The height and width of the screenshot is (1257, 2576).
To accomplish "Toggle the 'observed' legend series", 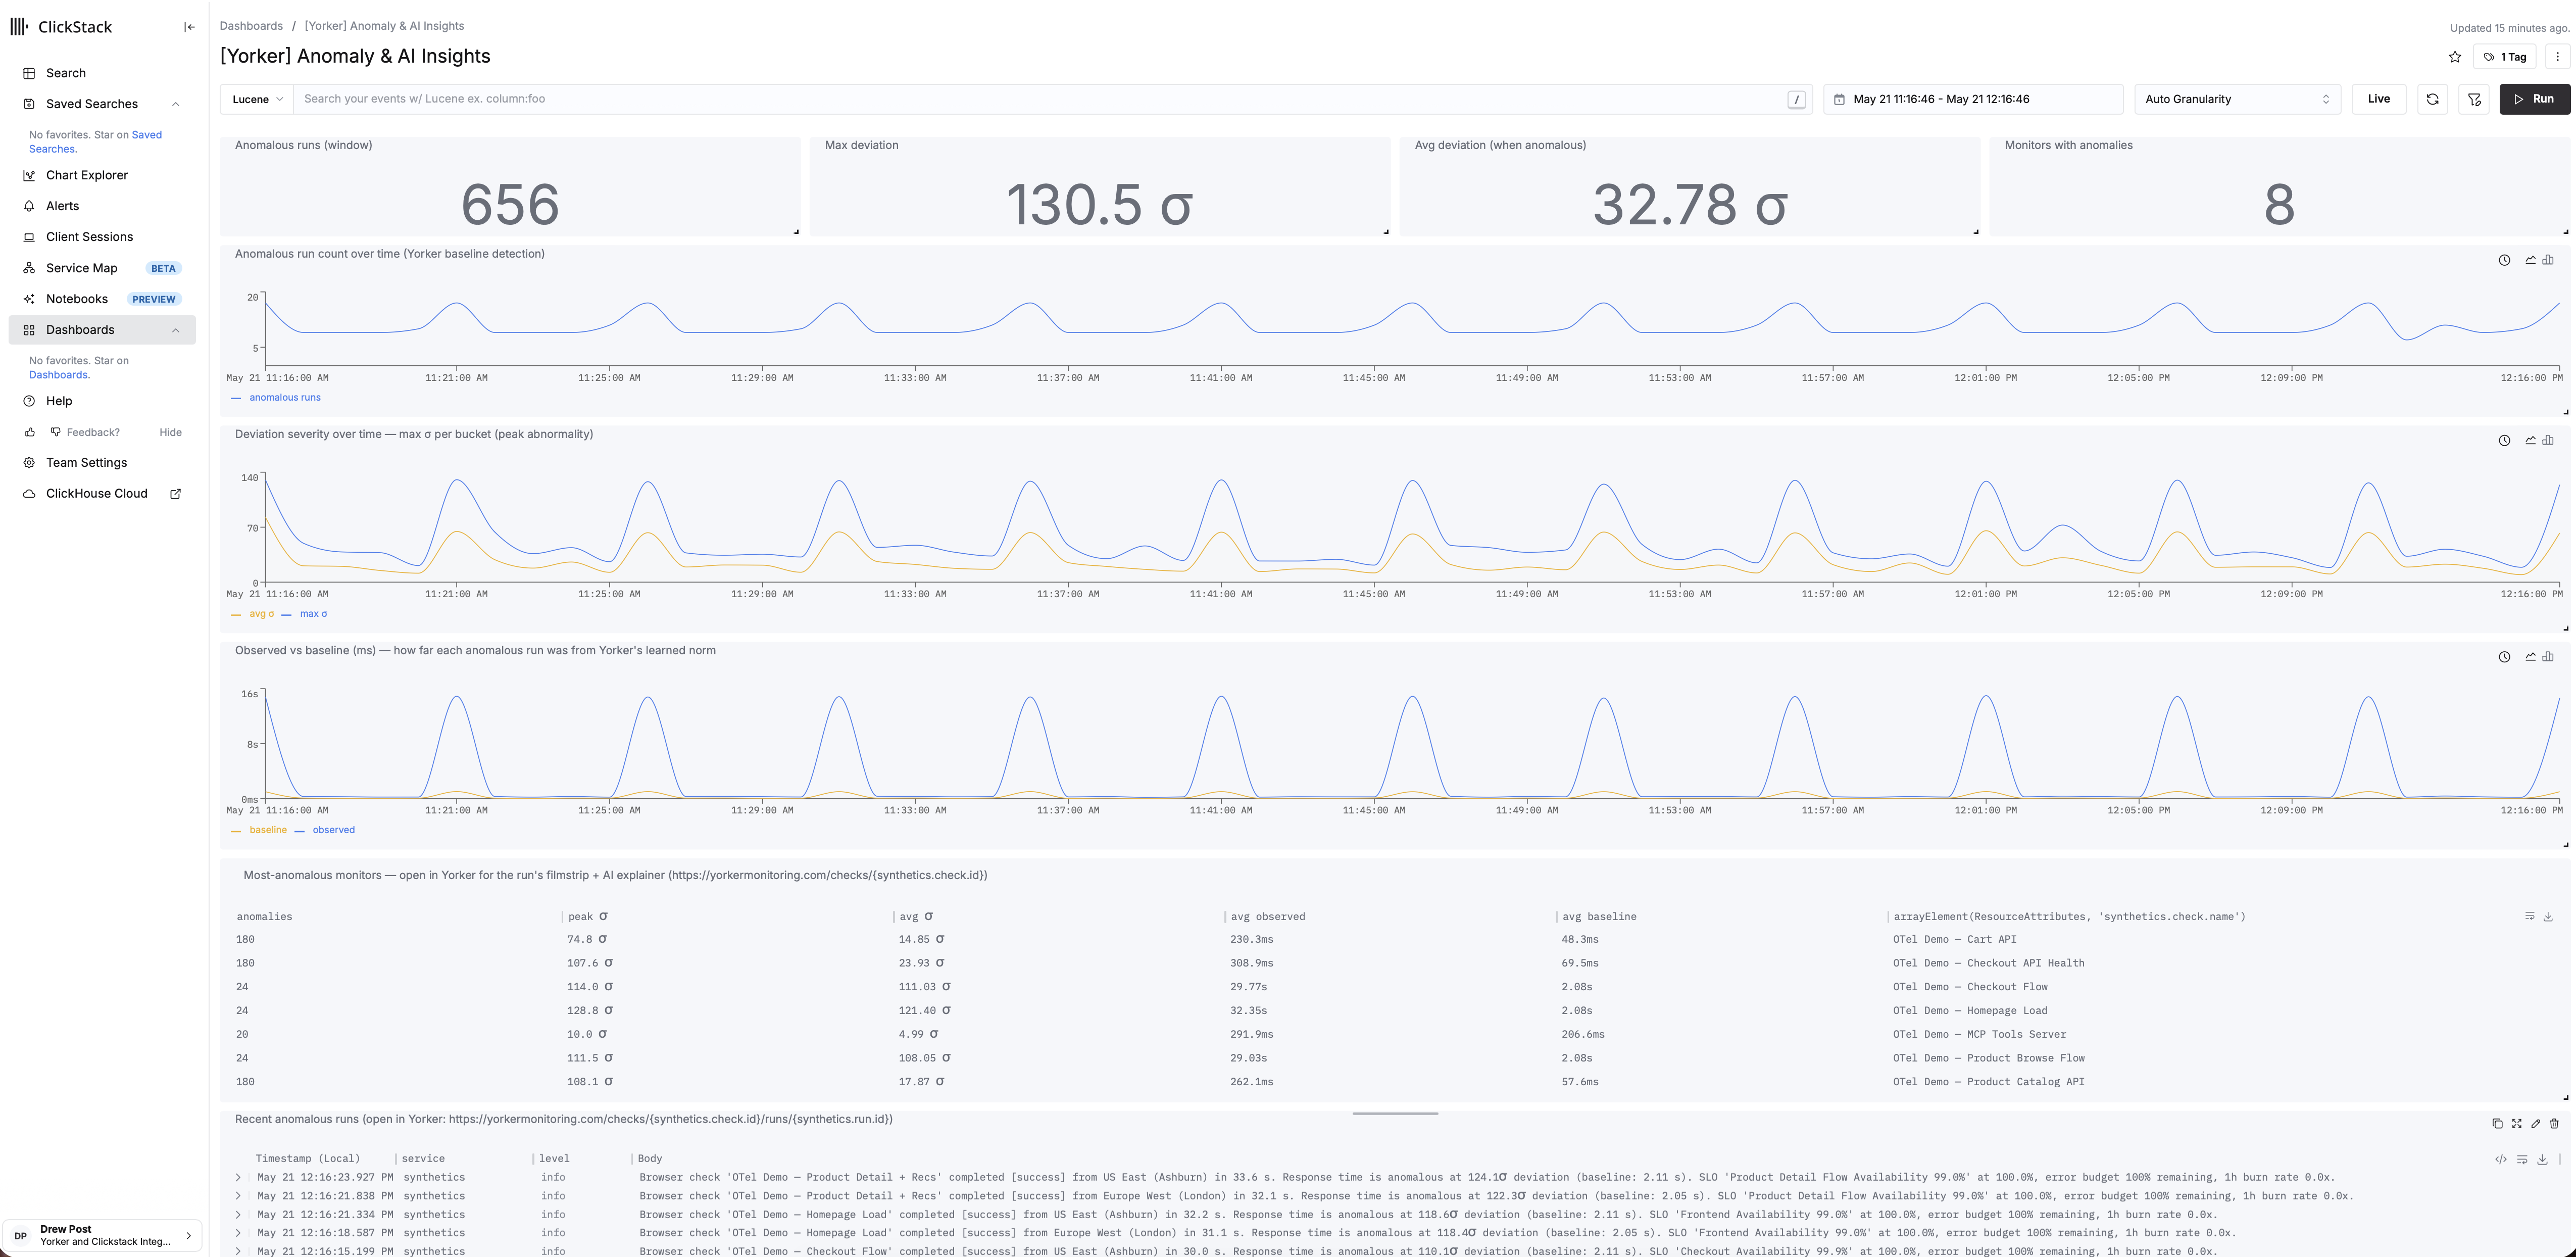I will (x=325, y=830).
